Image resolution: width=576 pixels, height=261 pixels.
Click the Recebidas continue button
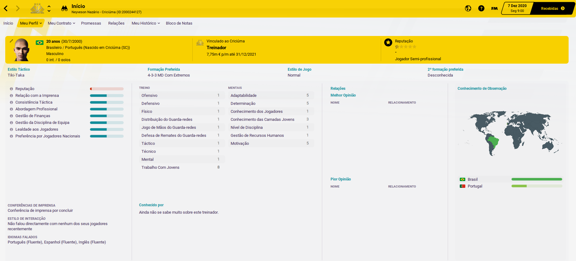pyautogui.click(x=553, y=8)
